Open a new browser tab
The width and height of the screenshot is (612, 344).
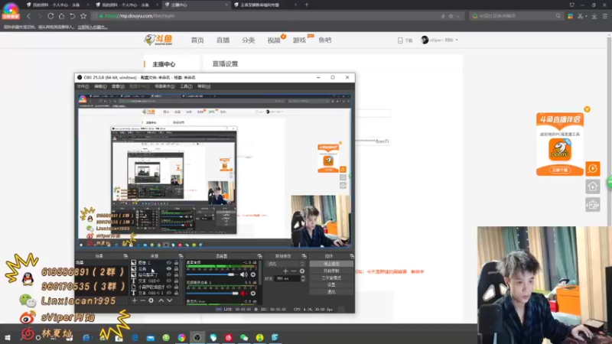(307, 5)
